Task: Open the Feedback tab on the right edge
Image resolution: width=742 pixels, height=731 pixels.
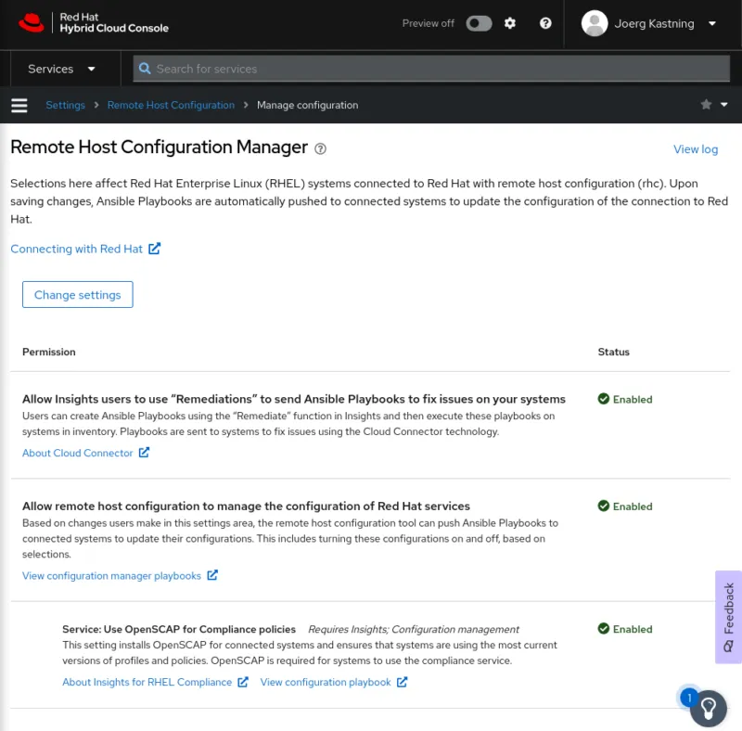Action: pyautogui.click(x=727, y=615)
